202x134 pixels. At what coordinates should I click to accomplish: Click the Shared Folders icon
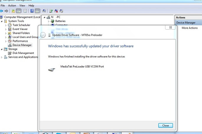point(10,33)
